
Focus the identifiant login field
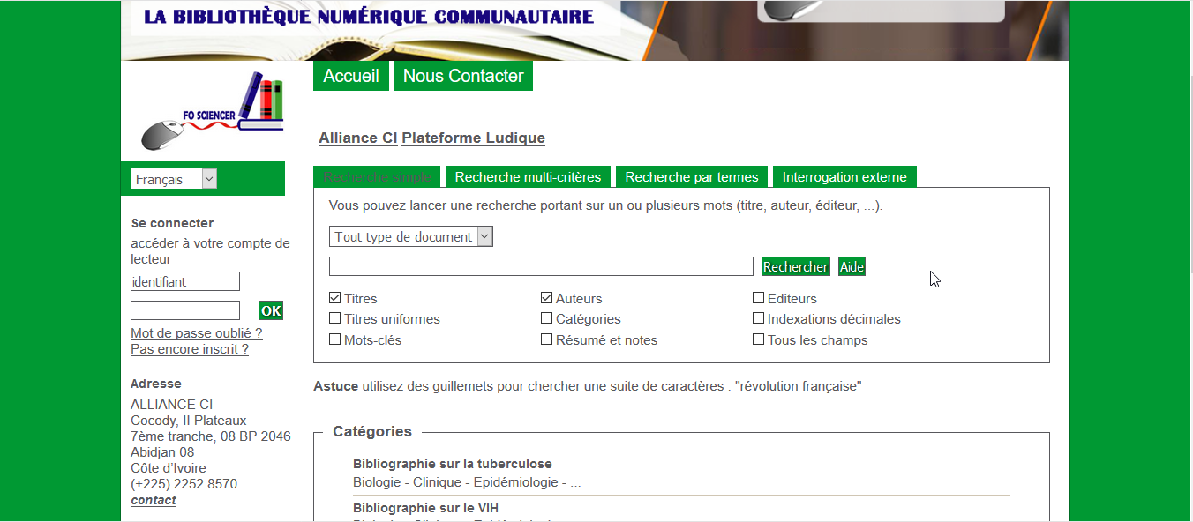point(184,281)
